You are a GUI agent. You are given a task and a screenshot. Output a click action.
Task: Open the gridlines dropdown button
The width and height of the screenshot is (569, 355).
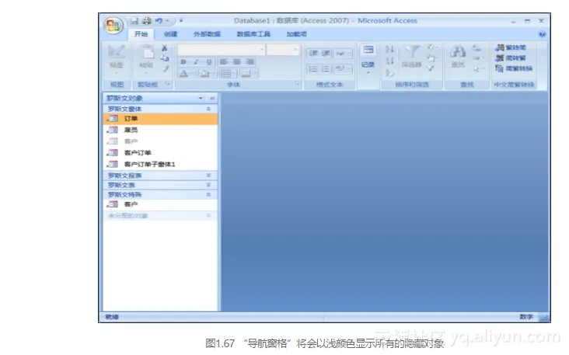pos(228,74)
